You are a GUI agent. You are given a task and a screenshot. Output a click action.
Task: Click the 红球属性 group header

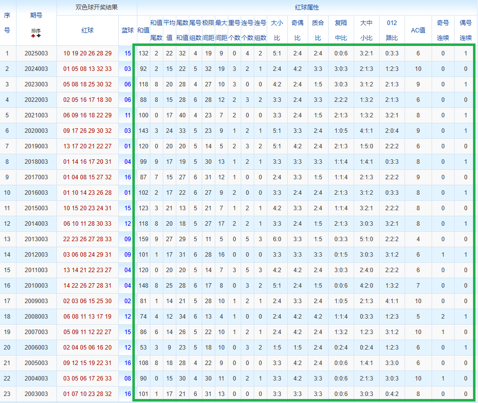(307, 7)
